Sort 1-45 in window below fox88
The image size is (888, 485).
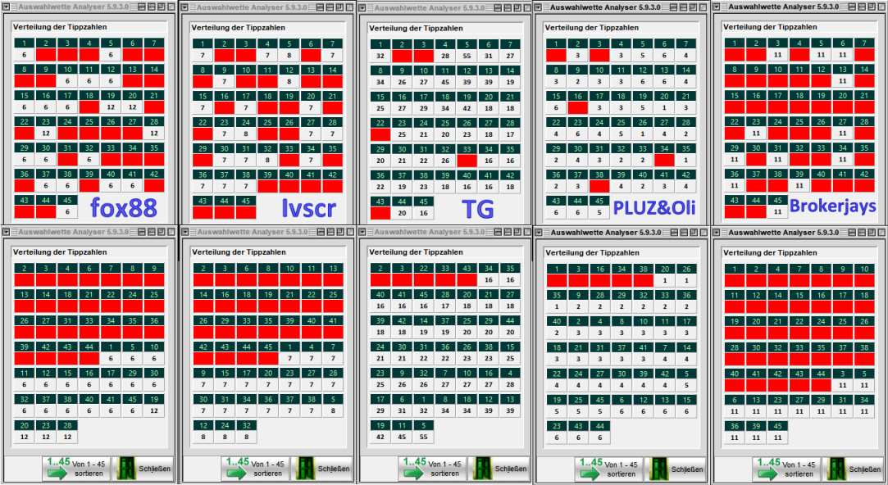click(76, 469)
